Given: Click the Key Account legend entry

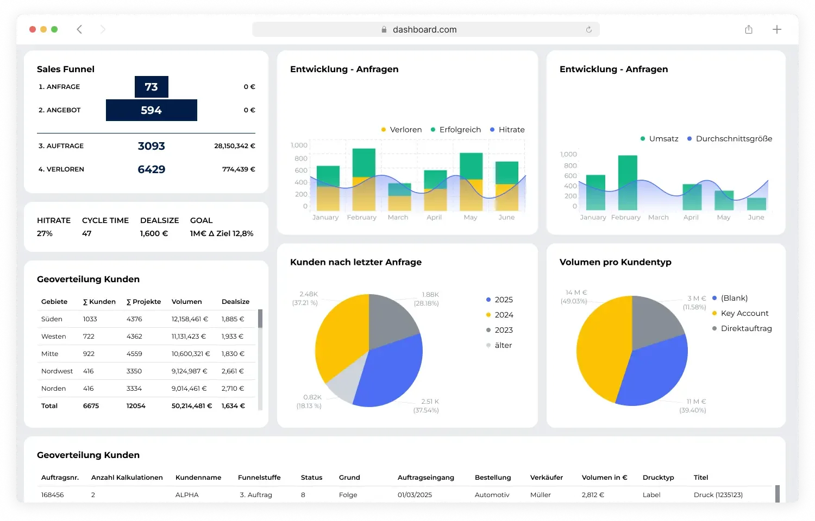Looking at the screenshot, I should pyautogui.click(x=741, y=313).
